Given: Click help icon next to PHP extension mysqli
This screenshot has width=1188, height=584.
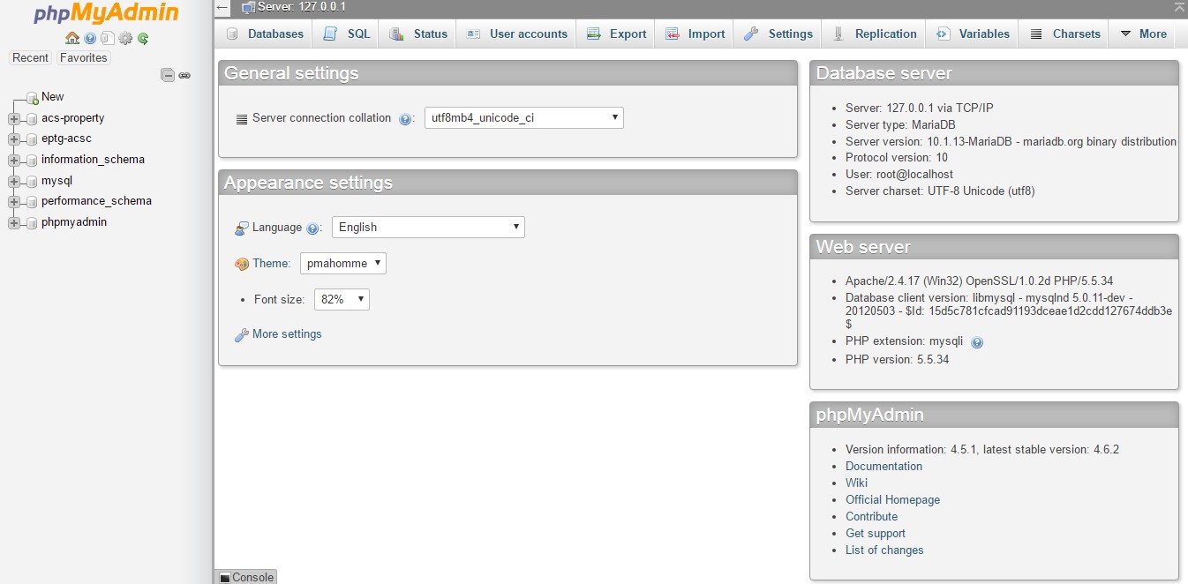Looking at the screenshot, I should 976,342.
